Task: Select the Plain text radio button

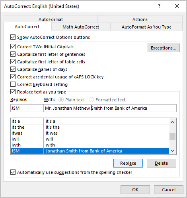Action: pyautogui.click(x=61, y=100)
